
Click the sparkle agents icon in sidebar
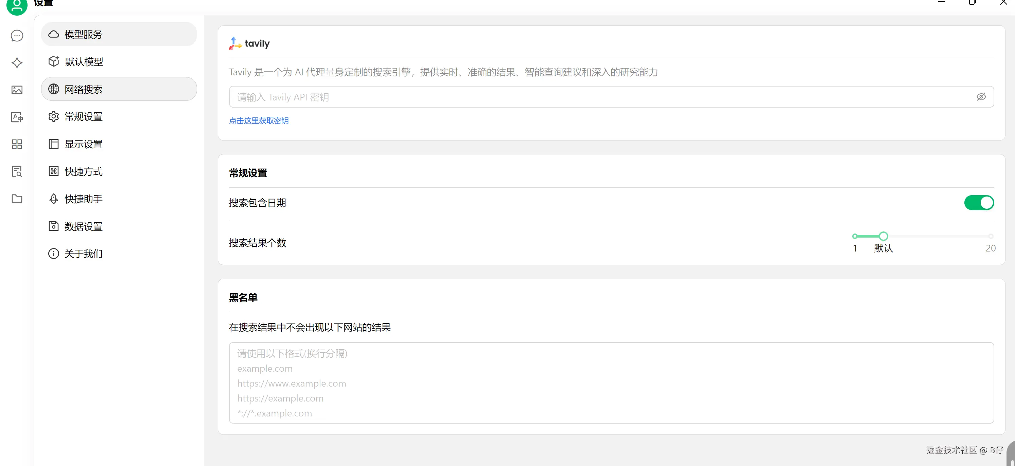[x=17, y=63]
